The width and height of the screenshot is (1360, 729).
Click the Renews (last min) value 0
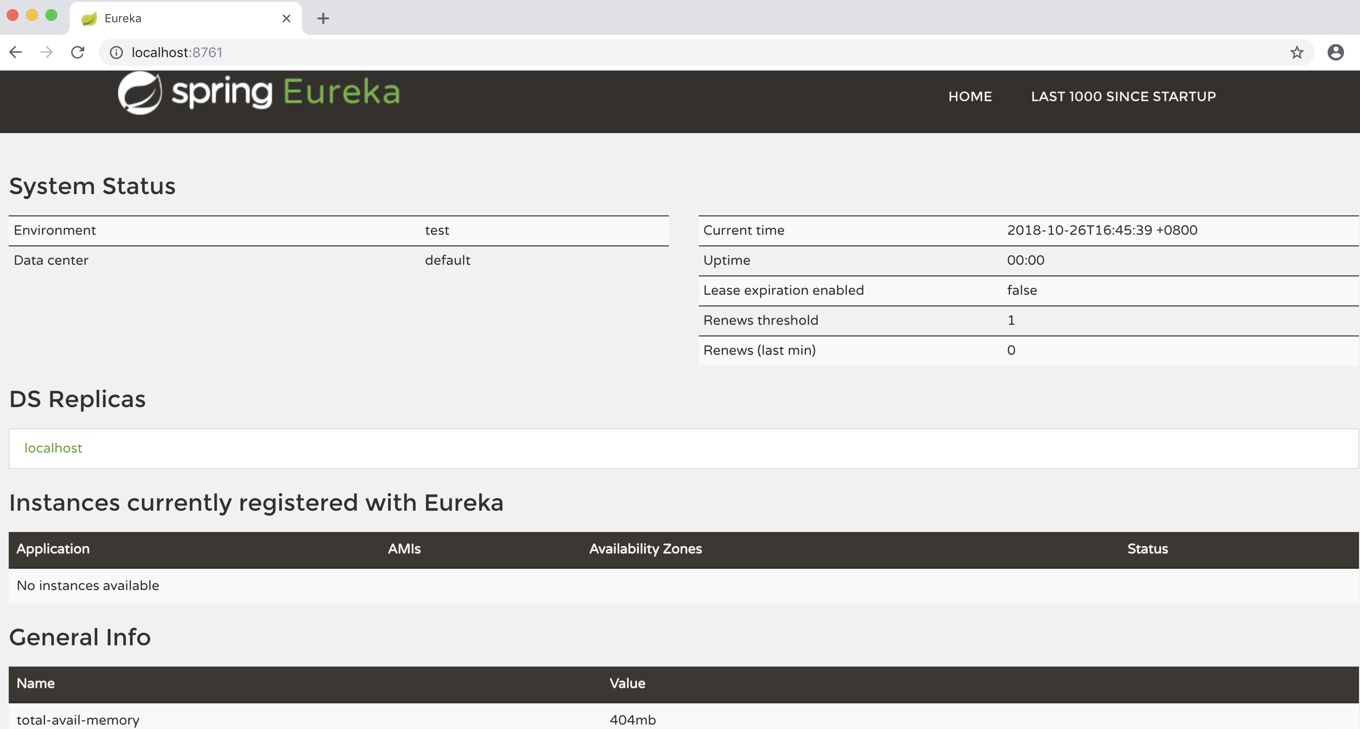[x=1011, y=350]
